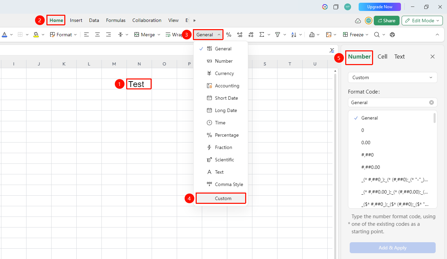Choose Scientific from the format menu
The height and width of the screenshot is (259, 447).
(x=221, y=160)
